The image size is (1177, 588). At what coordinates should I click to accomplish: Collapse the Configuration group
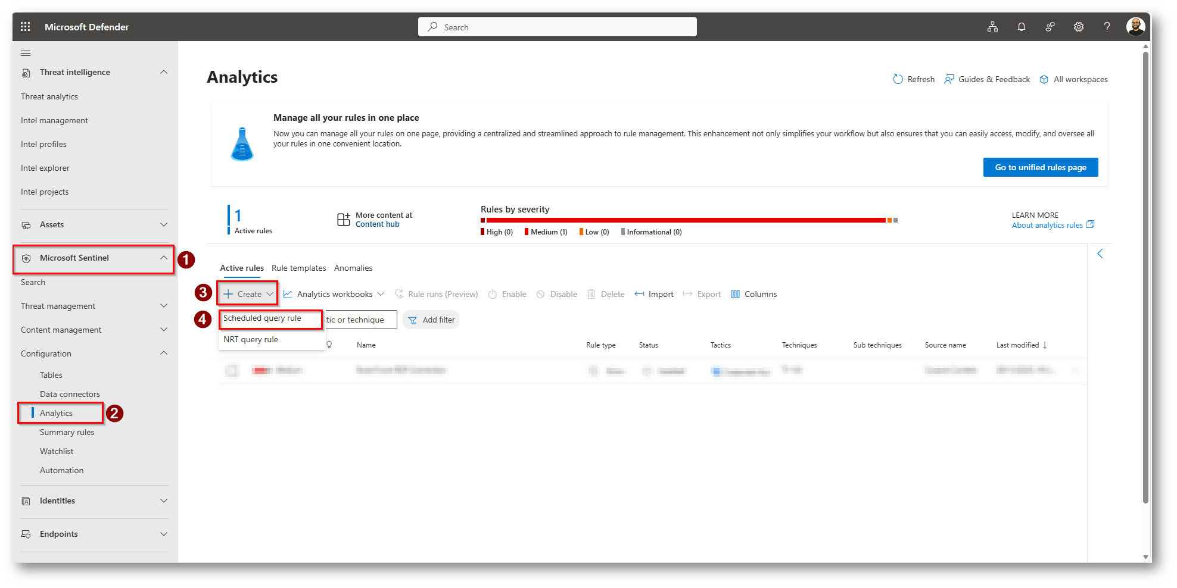pyautogui.click(x=164, y=354)
